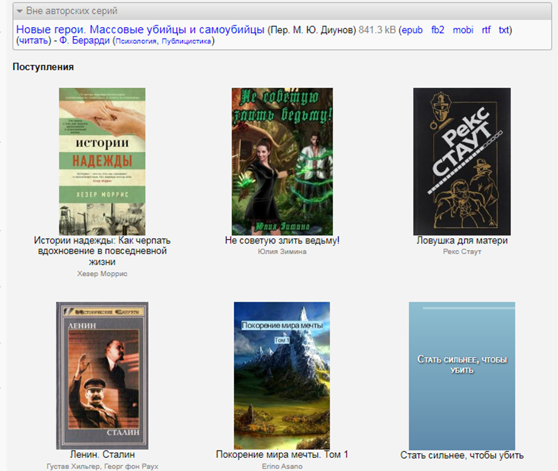Click author name Юлия Зимина
Image resolution: width=558 pixels, height=471 pixels.
click(282, 252)
